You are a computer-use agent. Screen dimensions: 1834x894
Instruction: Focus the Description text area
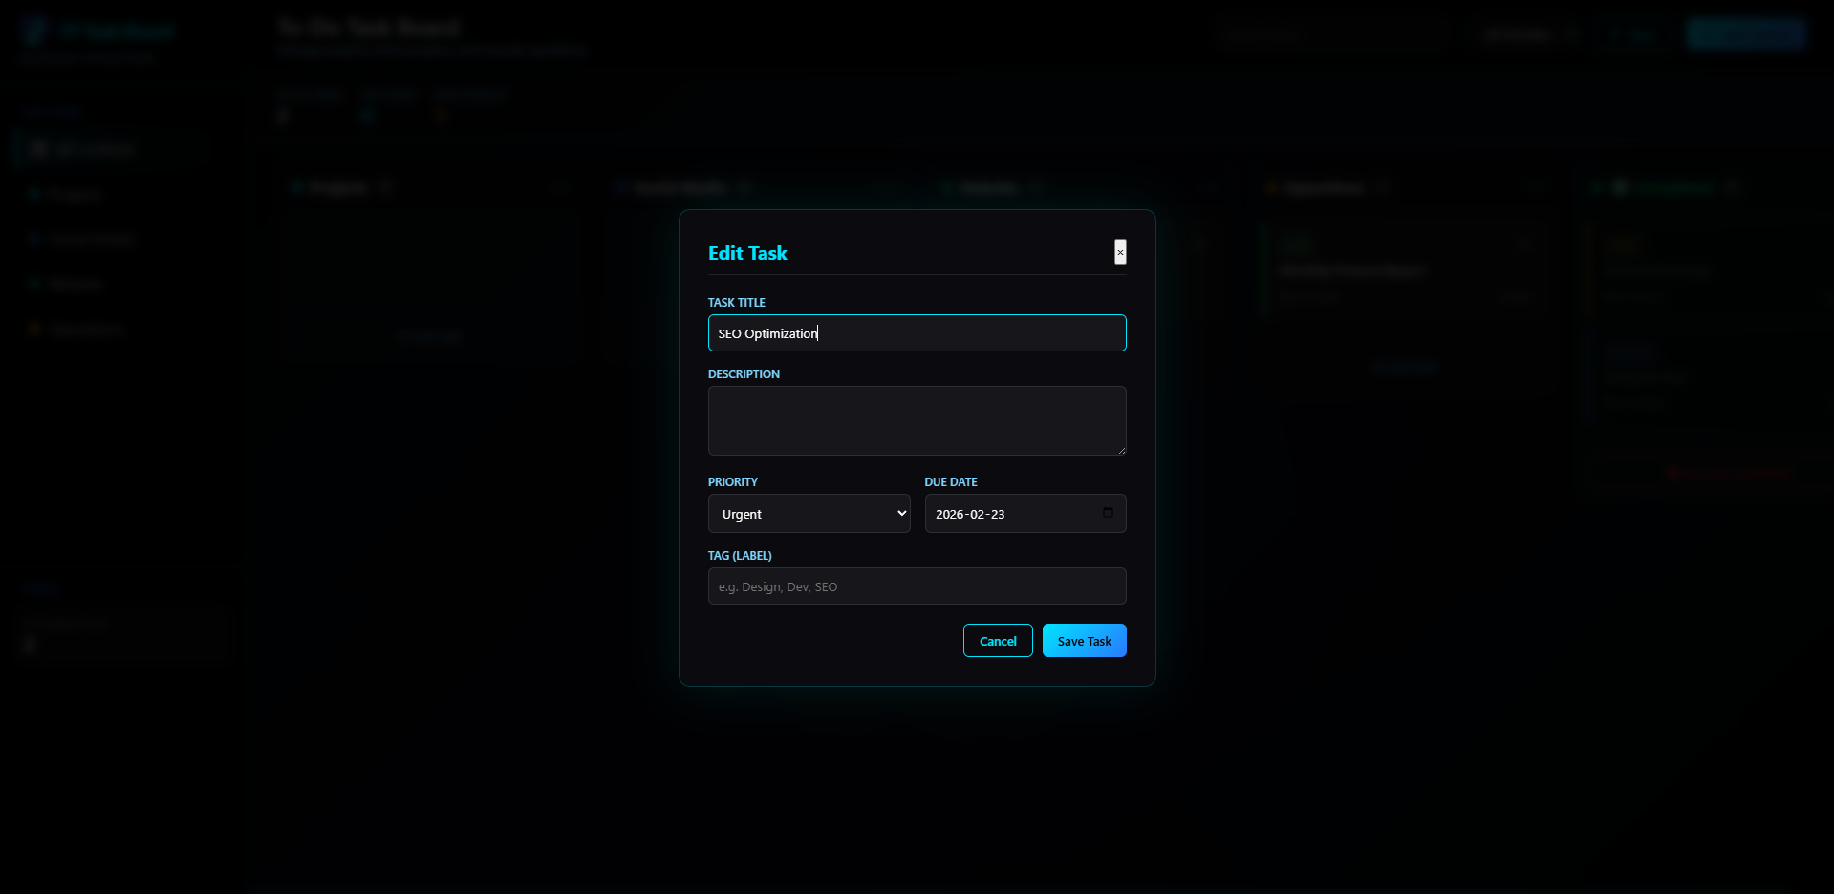(917, 420)
